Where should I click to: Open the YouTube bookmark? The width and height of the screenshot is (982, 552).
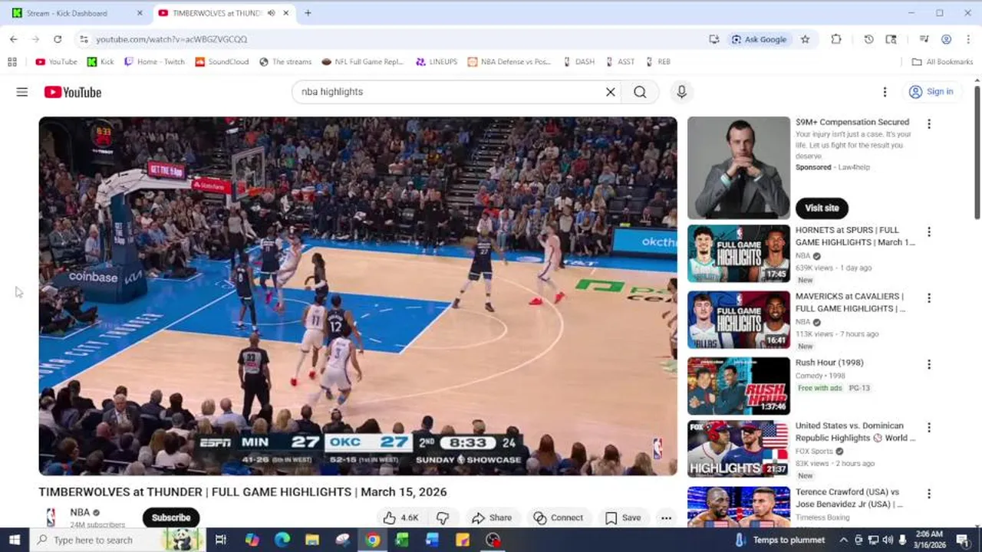pos(56,62)
